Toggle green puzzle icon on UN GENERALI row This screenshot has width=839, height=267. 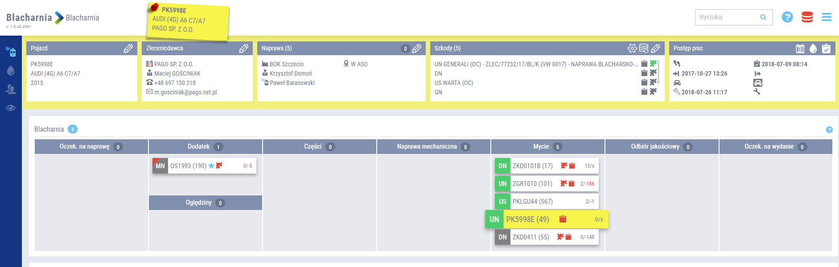click(653, 64)
